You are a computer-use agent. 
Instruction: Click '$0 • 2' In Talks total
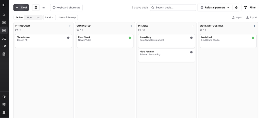tap(141, 30)
